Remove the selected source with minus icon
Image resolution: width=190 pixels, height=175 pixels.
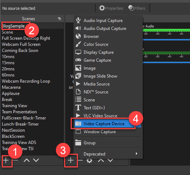(80, 160)
